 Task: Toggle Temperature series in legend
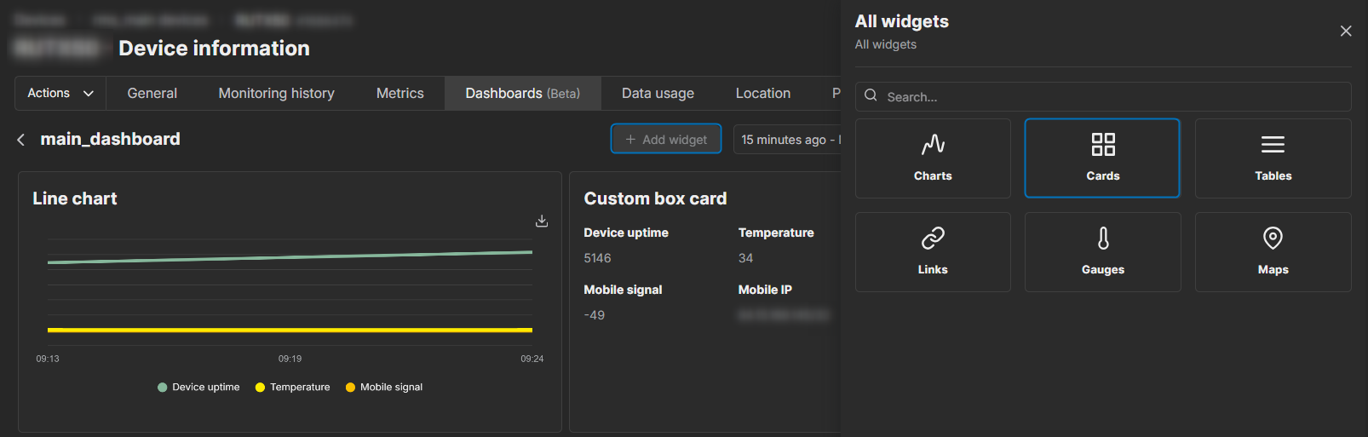[x=292, y=388]
